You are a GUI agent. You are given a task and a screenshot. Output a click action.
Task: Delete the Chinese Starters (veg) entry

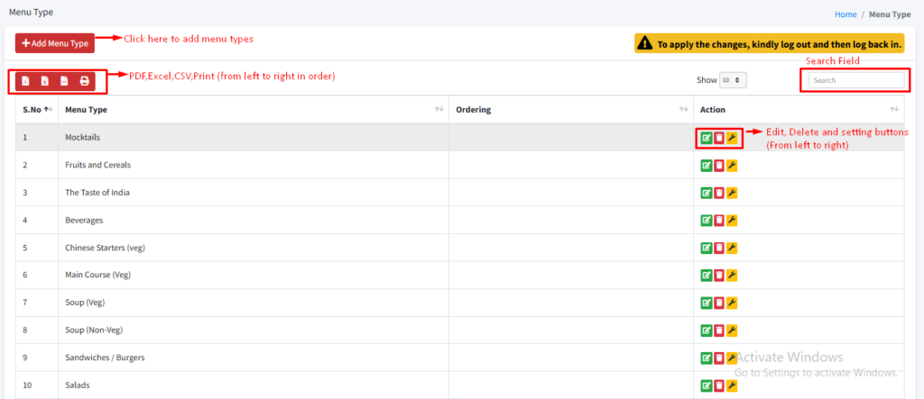[x=719, y=248]
